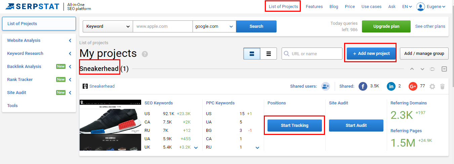The width and height of the screenshot is (454, 164).
Task: Open the PPC Keywords report link
Action: [x=220, y=103]
